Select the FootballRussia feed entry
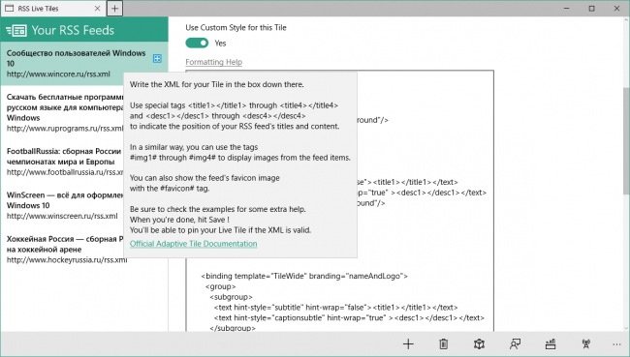 click(62, 162)
